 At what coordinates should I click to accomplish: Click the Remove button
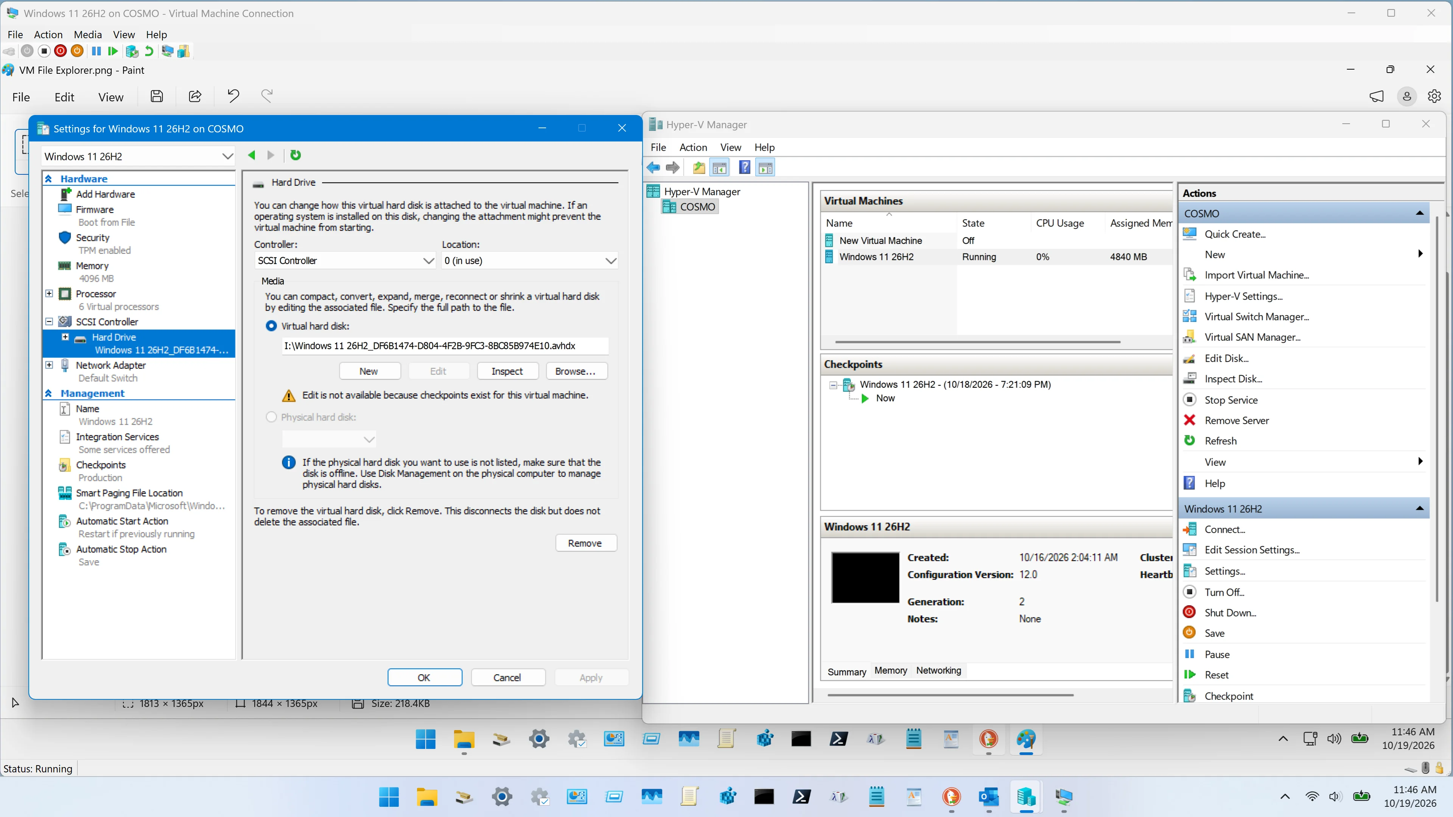click(585, 543)
